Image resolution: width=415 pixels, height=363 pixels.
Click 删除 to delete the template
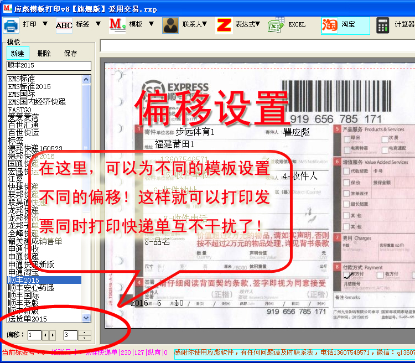pos(44,54)
